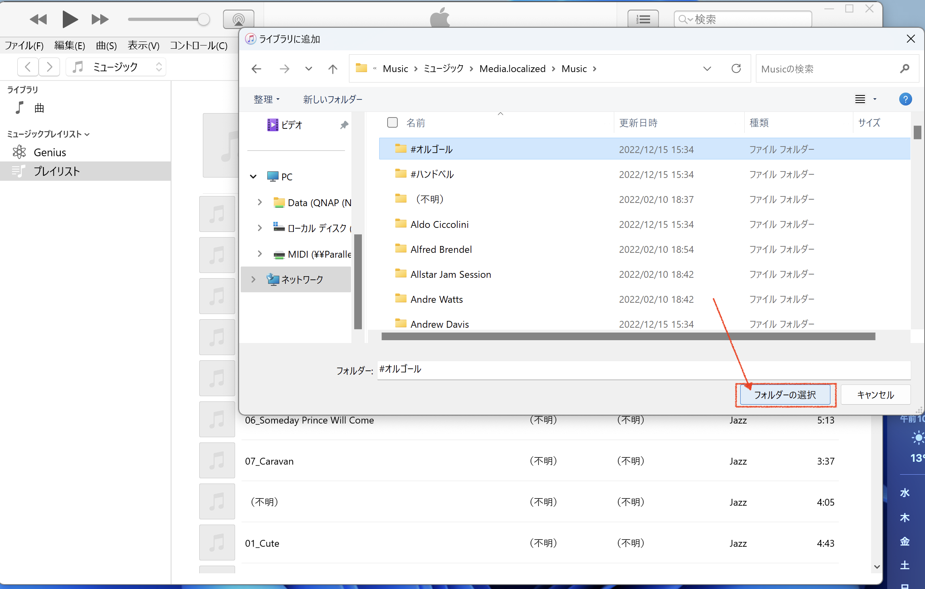The height and width of the screenshot is (589, 925).
Task: Go up one folder level arrow
Action: (332, 69)
